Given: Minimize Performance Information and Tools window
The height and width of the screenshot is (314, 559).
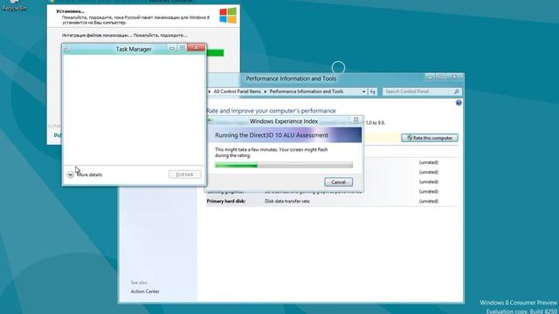Looking at the screenshot, I should (x=431, y=77).
